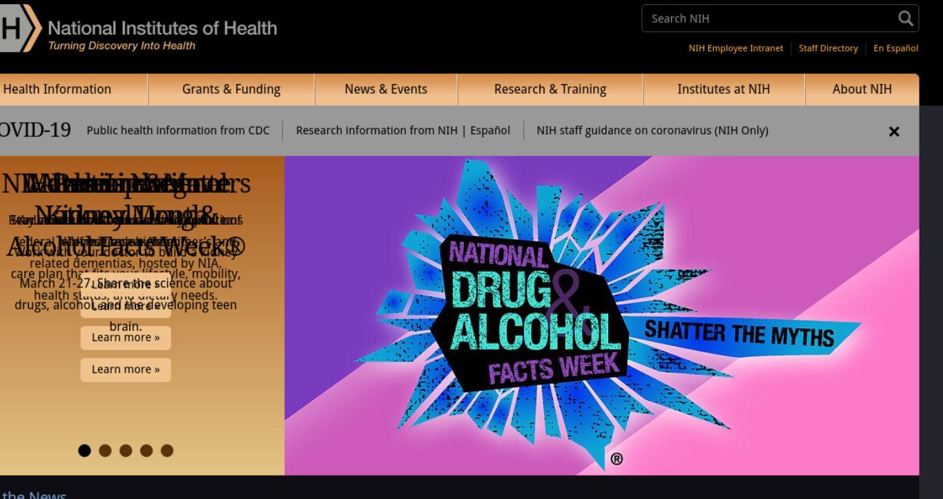This screenshot has width=943, height=499.
Task: Select the second carousel slide dot
Action: click(x=105, y=451)
